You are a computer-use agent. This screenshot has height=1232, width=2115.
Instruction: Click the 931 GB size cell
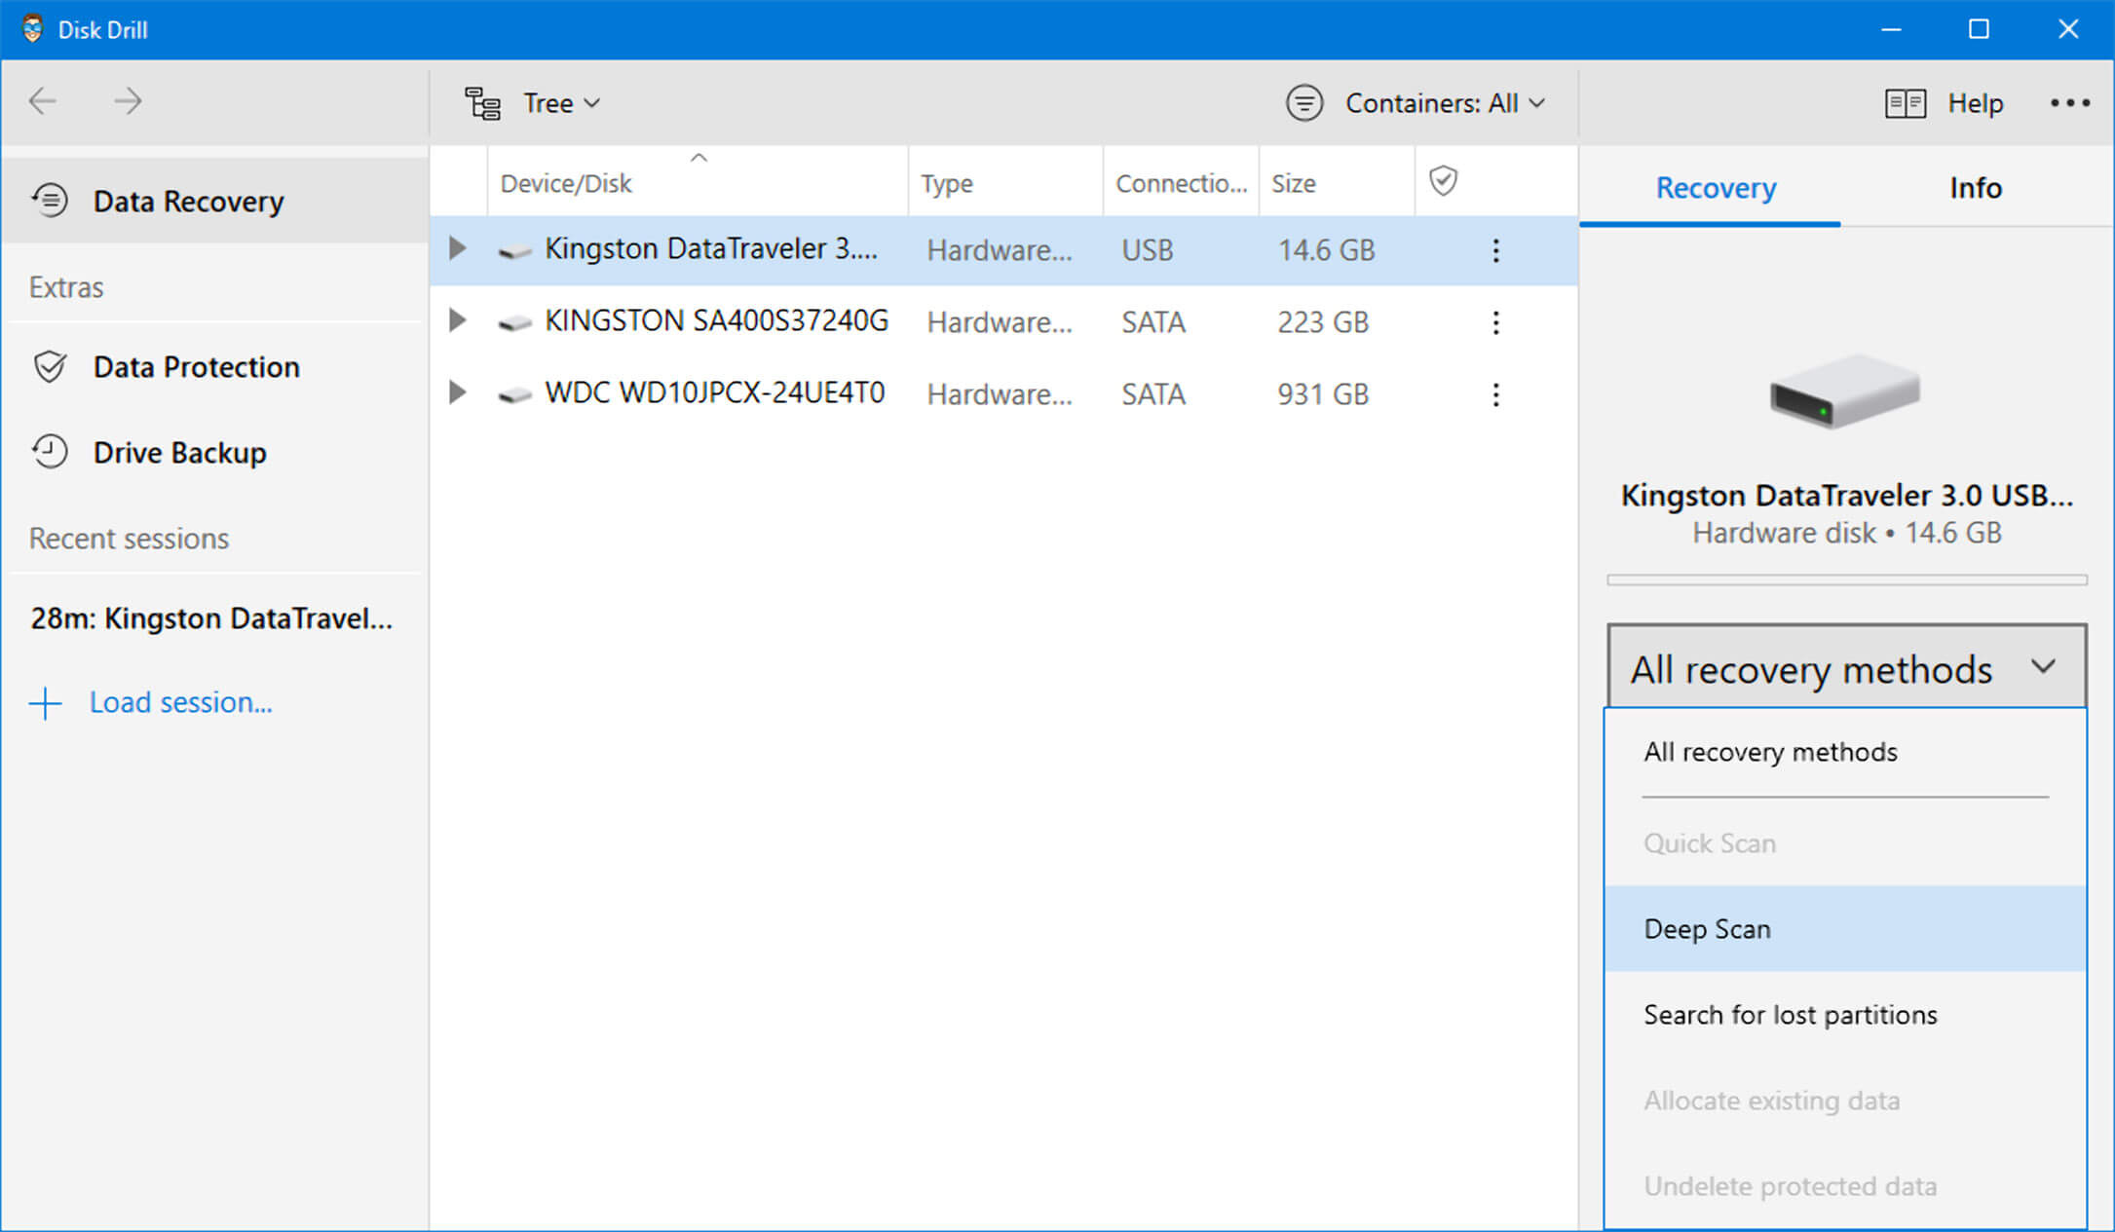(x=1323, y=394)
